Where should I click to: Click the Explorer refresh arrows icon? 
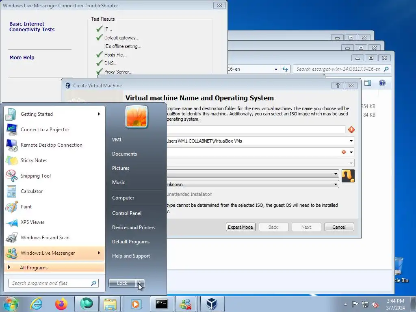(285, 69)
